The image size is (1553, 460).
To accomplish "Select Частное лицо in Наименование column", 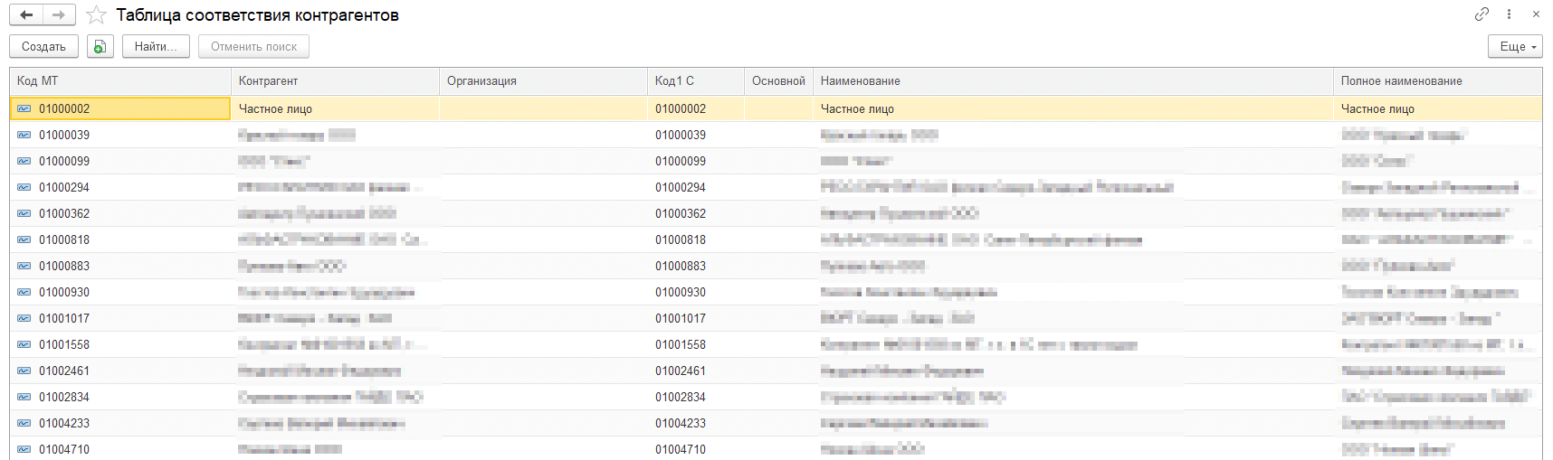I will (x=857, y=109).
